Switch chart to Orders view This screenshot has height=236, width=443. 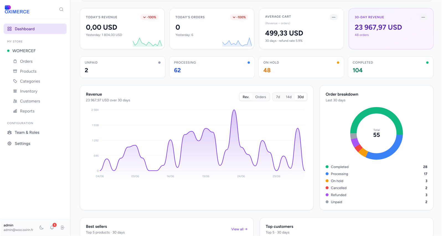click(x=261, y=97)
